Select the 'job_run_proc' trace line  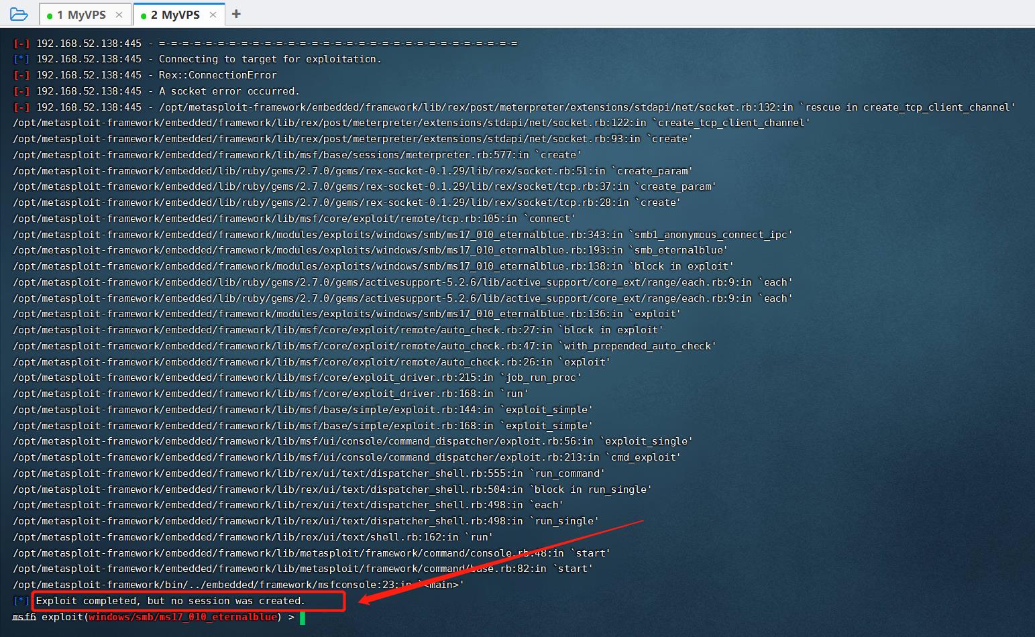(x=297, y=378)
